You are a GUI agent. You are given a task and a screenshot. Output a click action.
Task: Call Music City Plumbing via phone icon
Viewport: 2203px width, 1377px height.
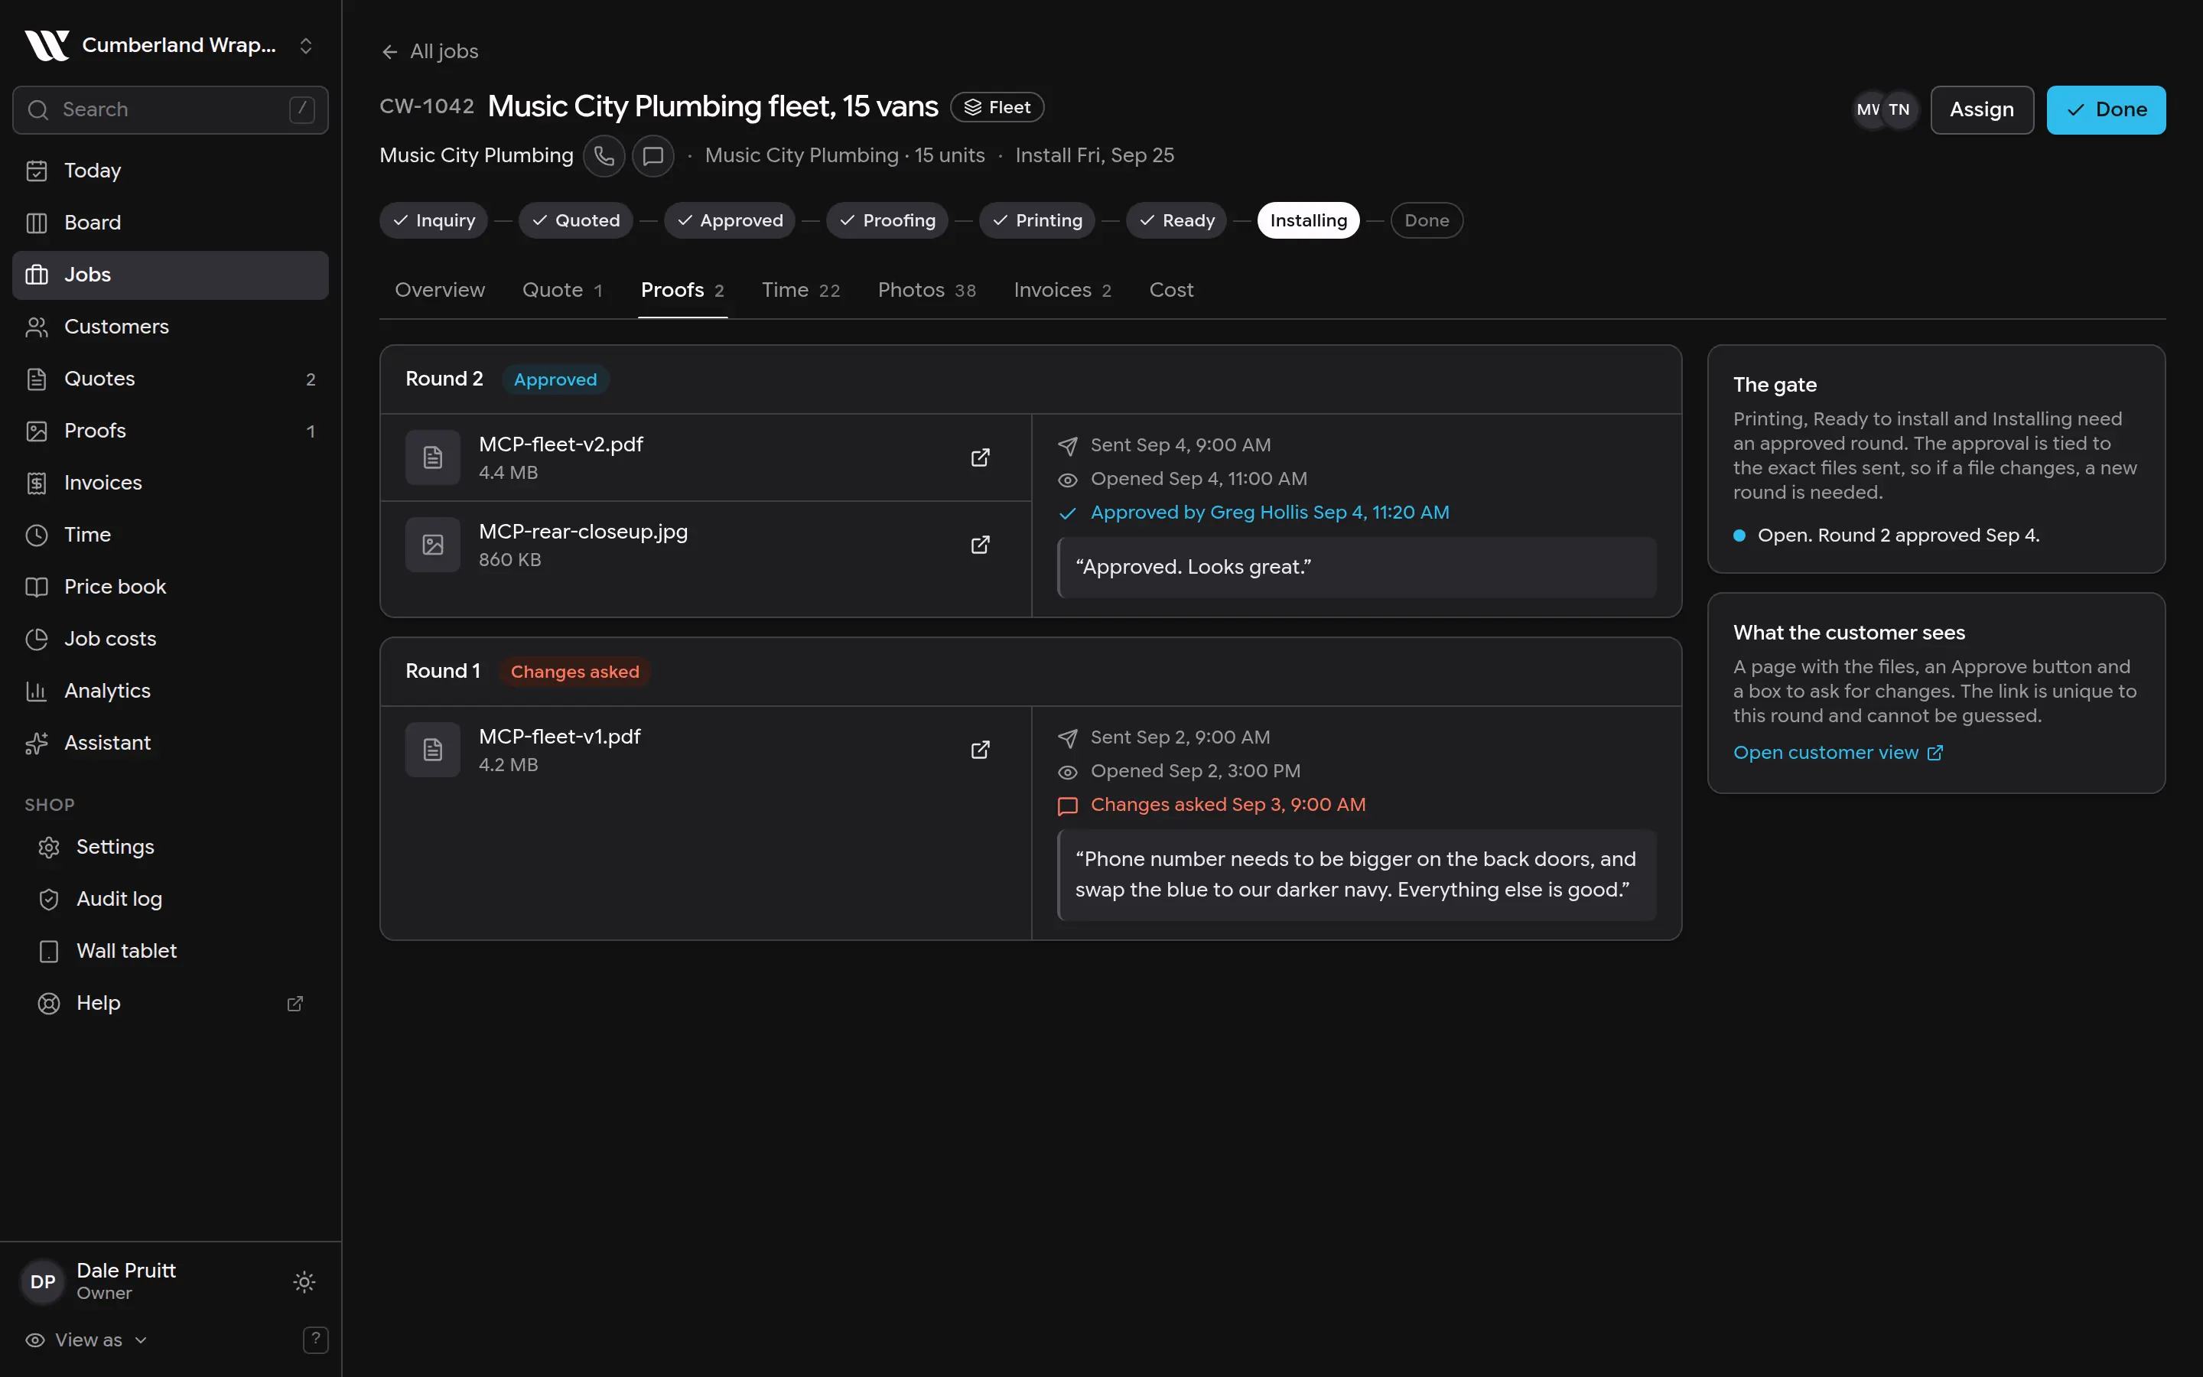tap(604, 156)
